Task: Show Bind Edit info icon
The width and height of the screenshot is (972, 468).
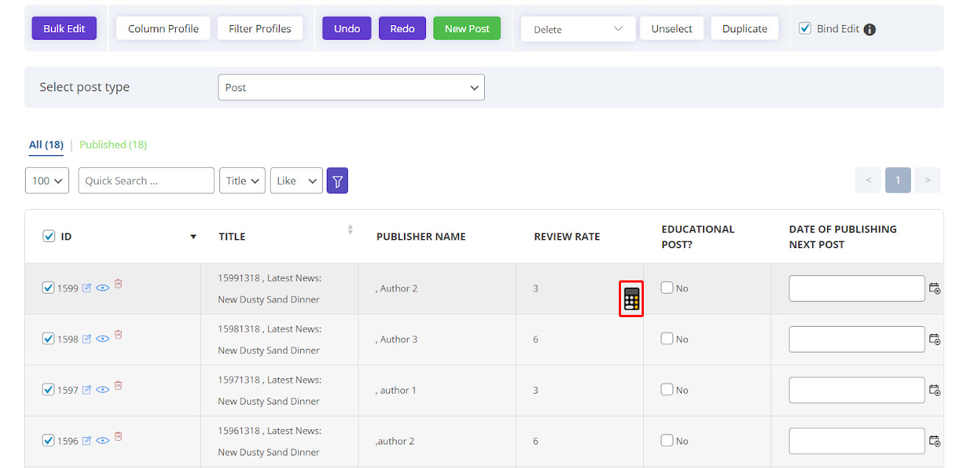Action: [x=870, y=29]
